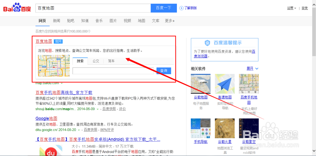Click the 官网 badge

tap(58, 41)
